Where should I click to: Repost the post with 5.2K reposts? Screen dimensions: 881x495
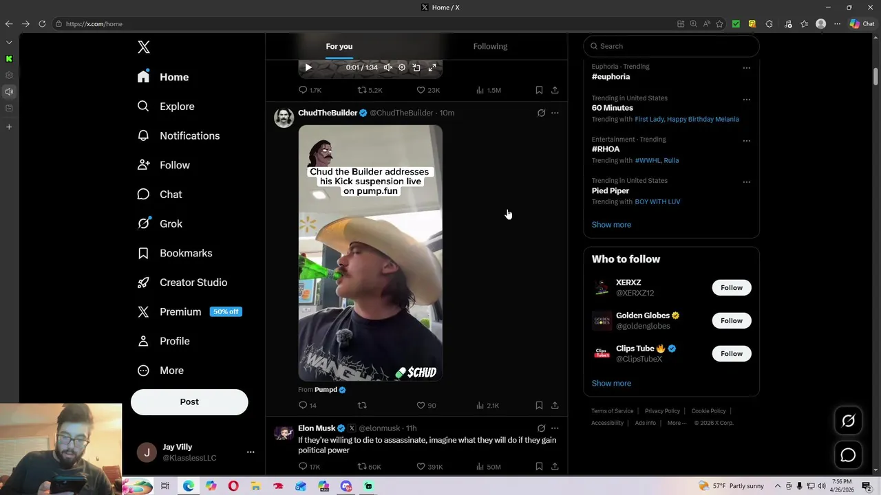coord(370,90)
